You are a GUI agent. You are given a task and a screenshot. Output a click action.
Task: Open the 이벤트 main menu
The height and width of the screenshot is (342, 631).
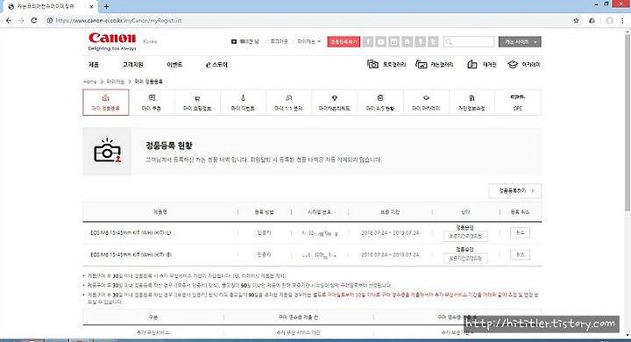pos(174,64)
